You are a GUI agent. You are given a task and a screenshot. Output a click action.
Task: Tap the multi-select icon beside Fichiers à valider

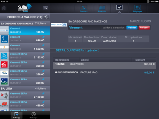point(46,17)
